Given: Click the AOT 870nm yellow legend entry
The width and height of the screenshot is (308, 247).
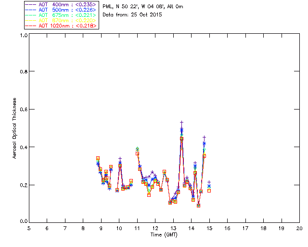Looking at the screenshot, I should pyautogui.click(x=61, y=20).
